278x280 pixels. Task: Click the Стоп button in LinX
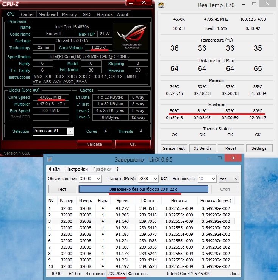point(225,189)
